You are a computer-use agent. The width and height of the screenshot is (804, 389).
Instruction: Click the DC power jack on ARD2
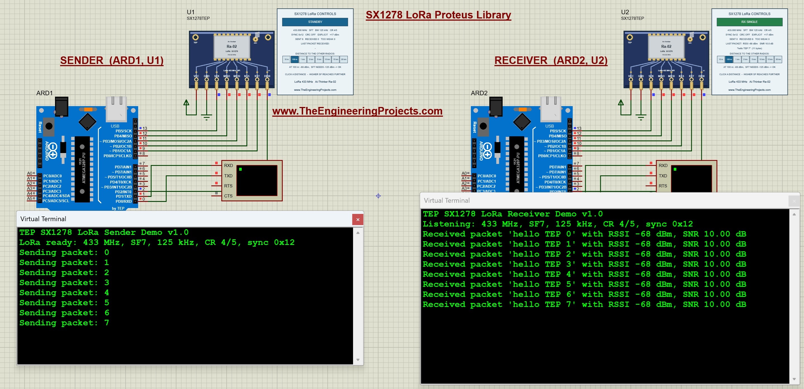pyautogui.click(x=496, y=106)
